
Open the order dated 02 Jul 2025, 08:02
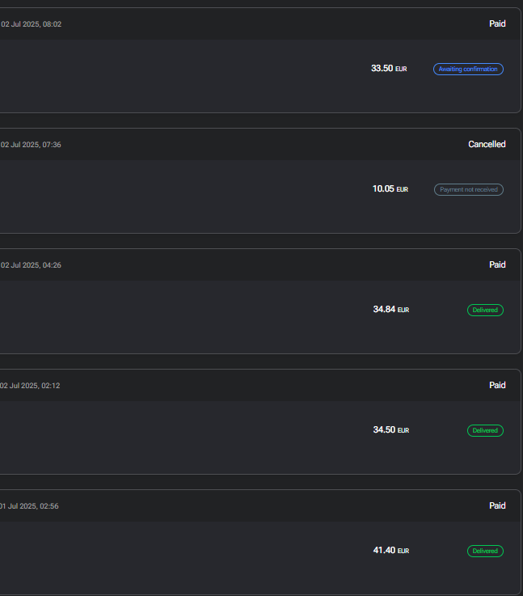[x=31, y=24]
